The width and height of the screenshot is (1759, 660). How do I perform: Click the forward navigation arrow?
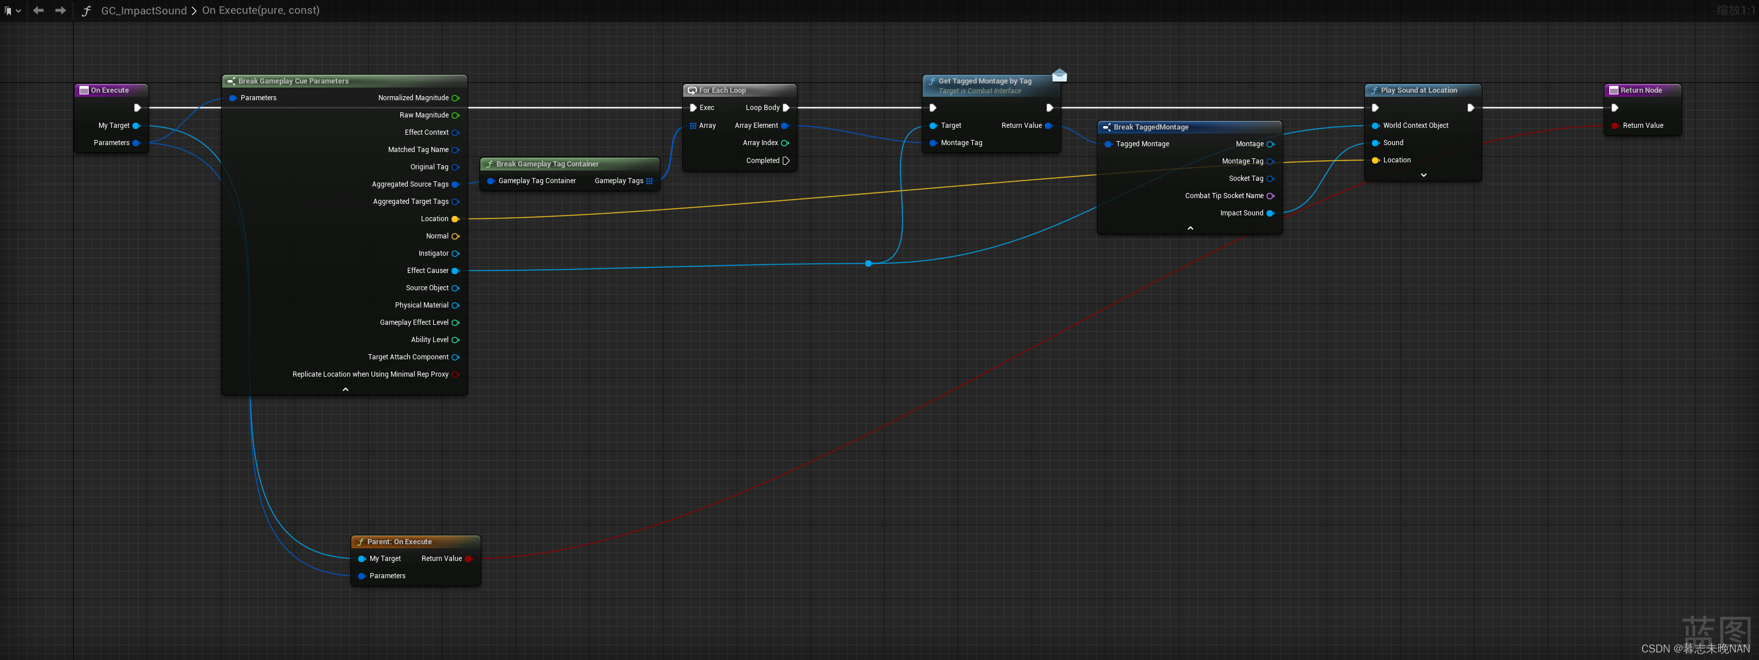(x=60, y=10)
